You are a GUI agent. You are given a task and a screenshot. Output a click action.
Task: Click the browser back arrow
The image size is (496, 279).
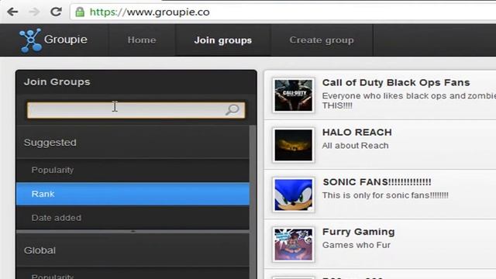(x=12, y=12)
